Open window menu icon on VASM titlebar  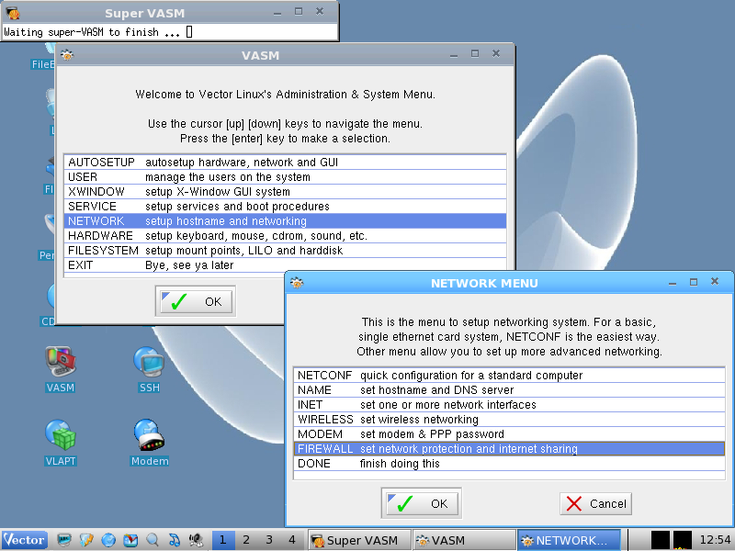click(67, 55)
